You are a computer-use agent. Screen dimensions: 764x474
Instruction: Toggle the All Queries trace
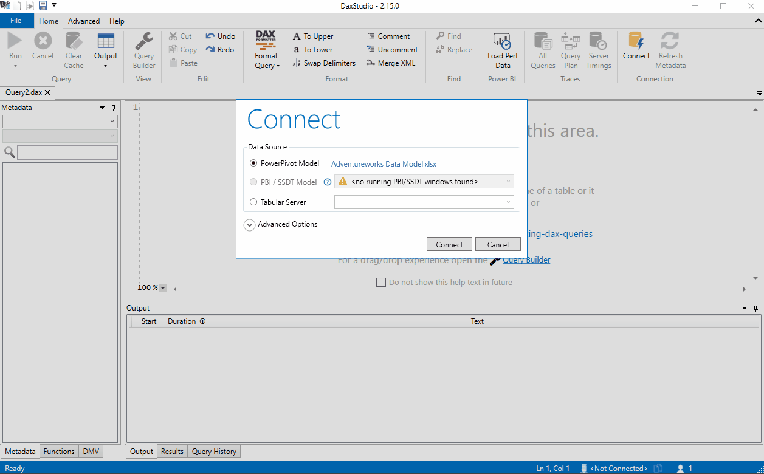tap(543, 50)
